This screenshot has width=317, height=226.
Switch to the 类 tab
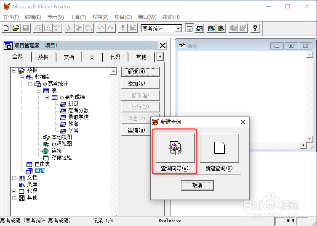pos(92,57)
